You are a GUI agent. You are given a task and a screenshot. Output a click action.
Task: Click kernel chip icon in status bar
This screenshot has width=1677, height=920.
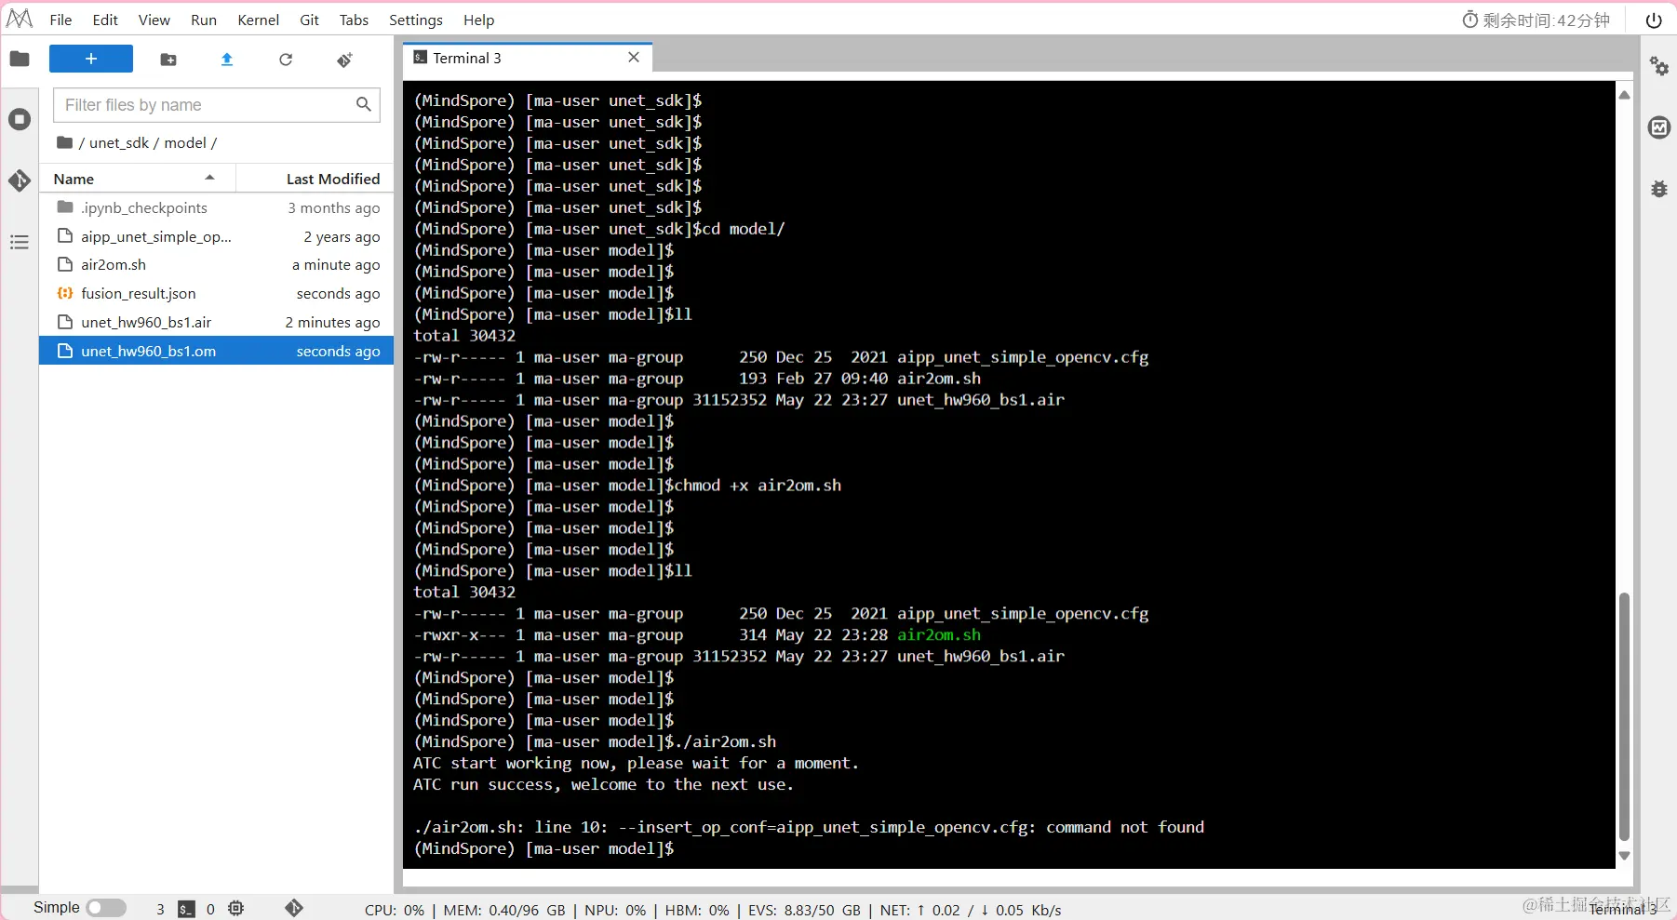(236, 908)
